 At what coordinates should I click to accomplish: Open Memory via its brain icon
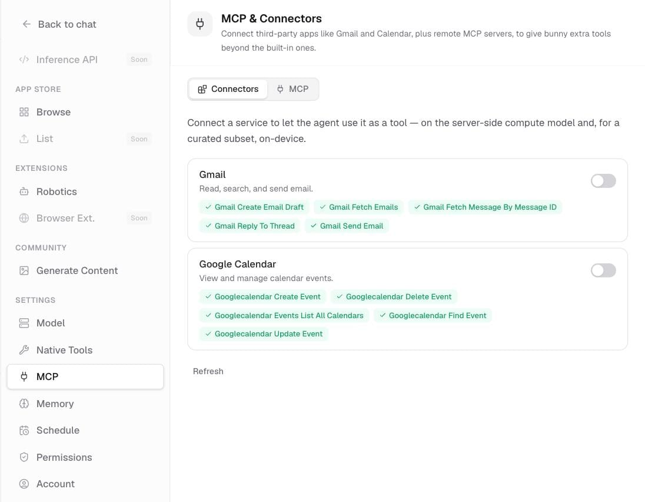pyautogui.click(x=24, y=404)
